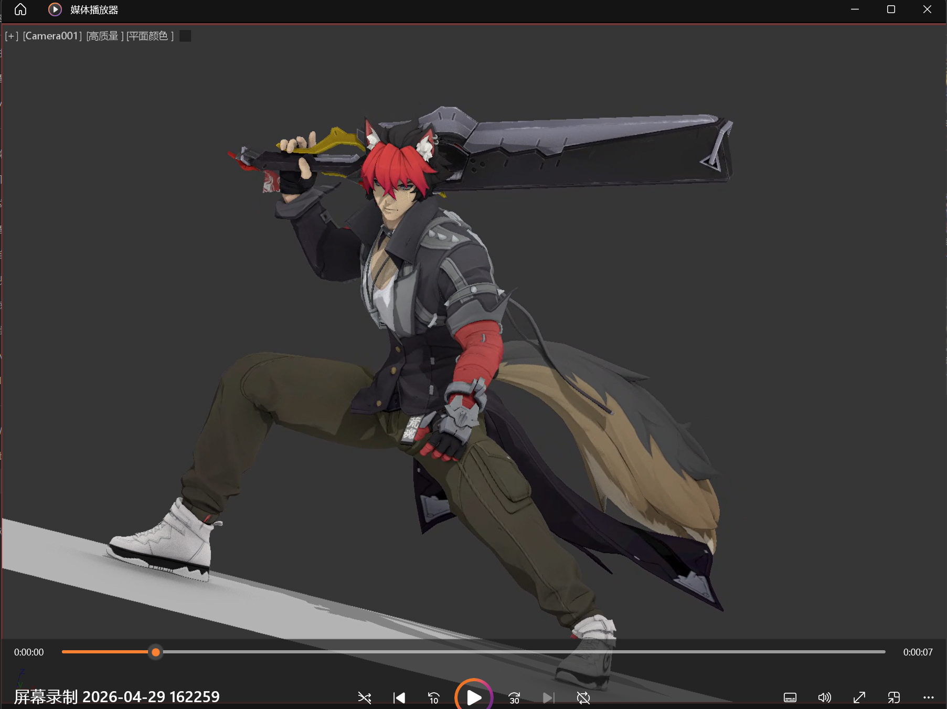Play the screen recording video
Image resolution: width=947 pixels, height=709 pixels.
point(474,697)
